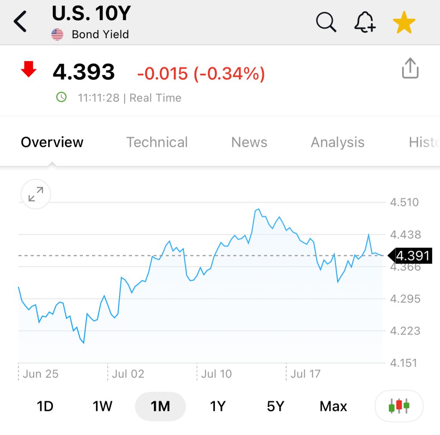Tap the red down-arrow indicator

pyautogui.click(x=29, y=69)
